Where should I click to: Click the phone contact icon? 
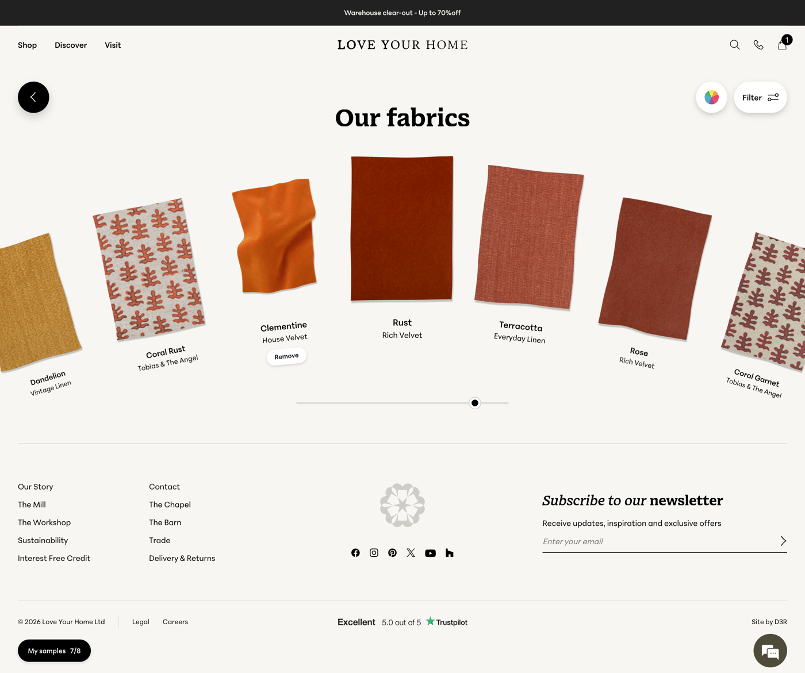pyautogui.click(x=758, y=45)
